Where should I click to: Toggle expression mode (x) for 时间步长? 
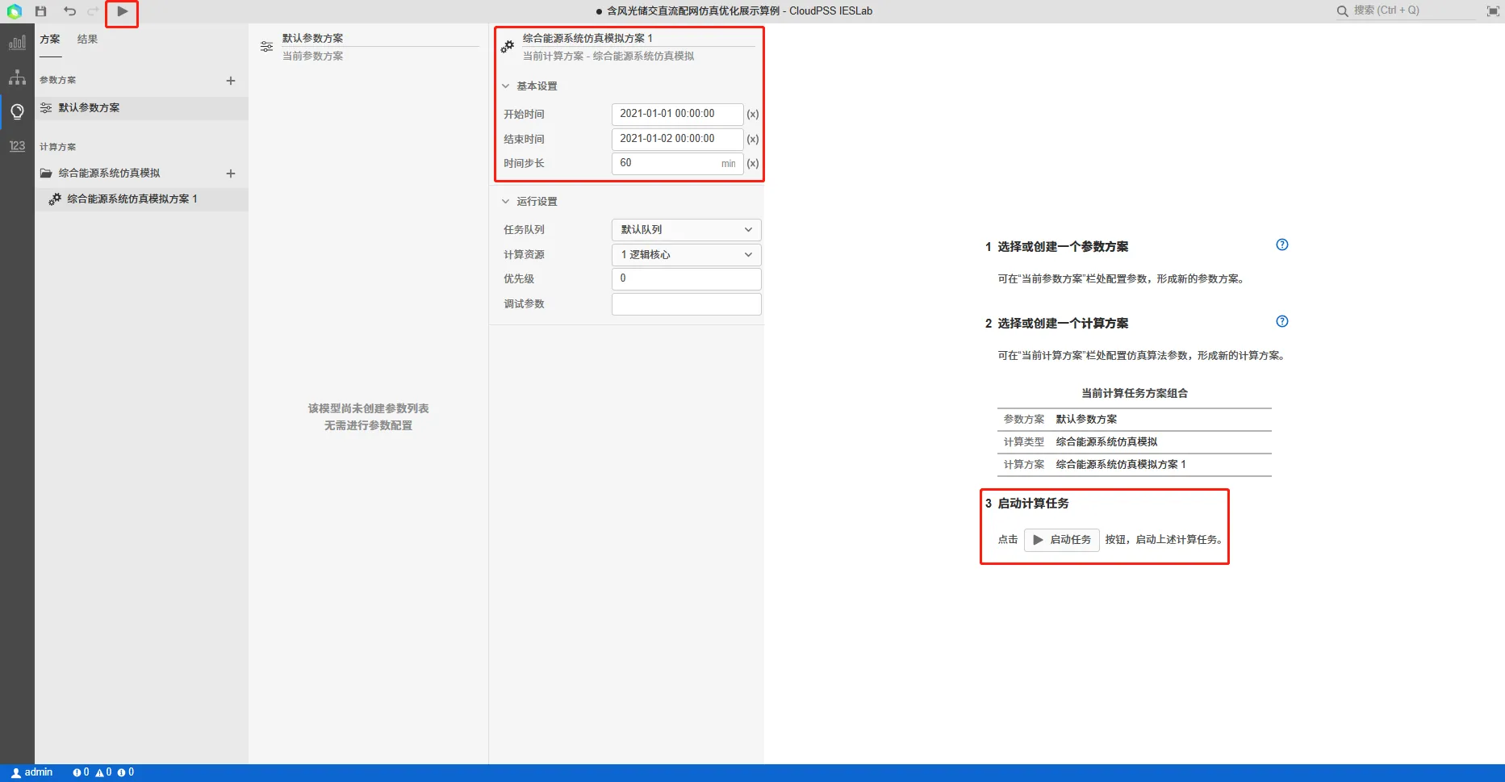(x=752, y=164)
